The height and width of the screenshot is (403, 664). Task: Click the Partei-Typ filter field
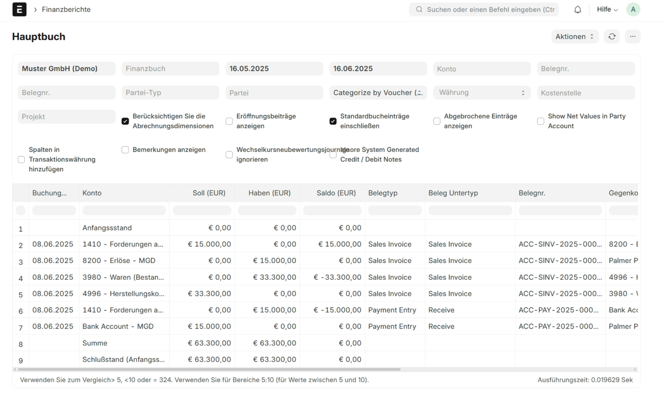pos(170,93)
